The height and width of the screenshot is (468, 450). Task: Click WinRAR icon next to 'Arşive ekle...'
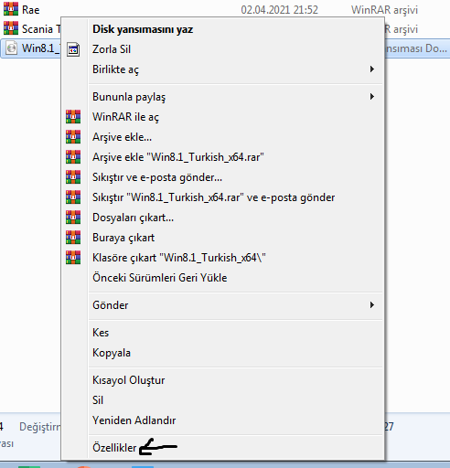point(73,137)
